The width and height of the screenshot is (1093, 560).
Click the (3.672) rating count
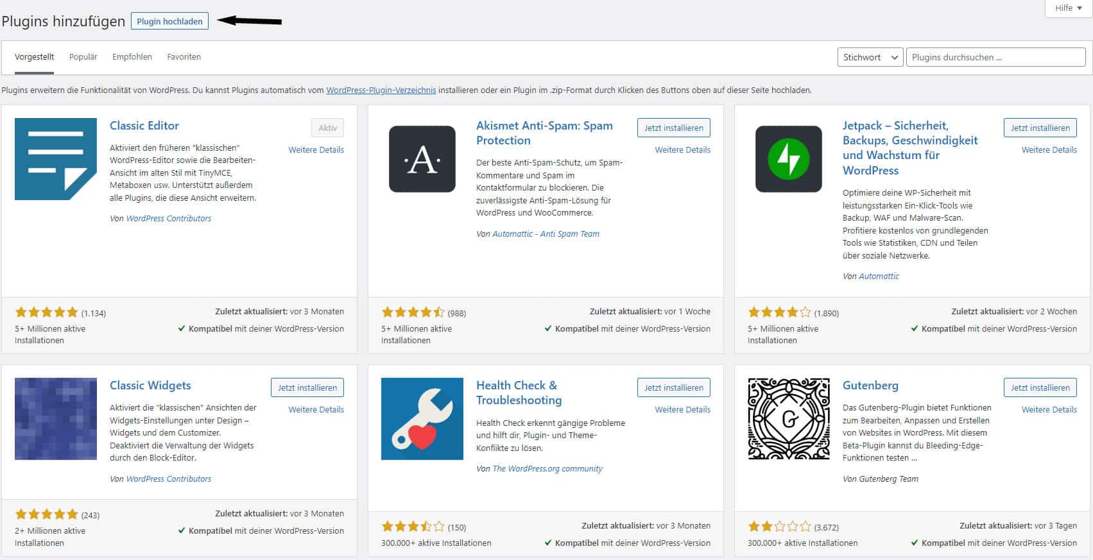[x=827, y=528]
